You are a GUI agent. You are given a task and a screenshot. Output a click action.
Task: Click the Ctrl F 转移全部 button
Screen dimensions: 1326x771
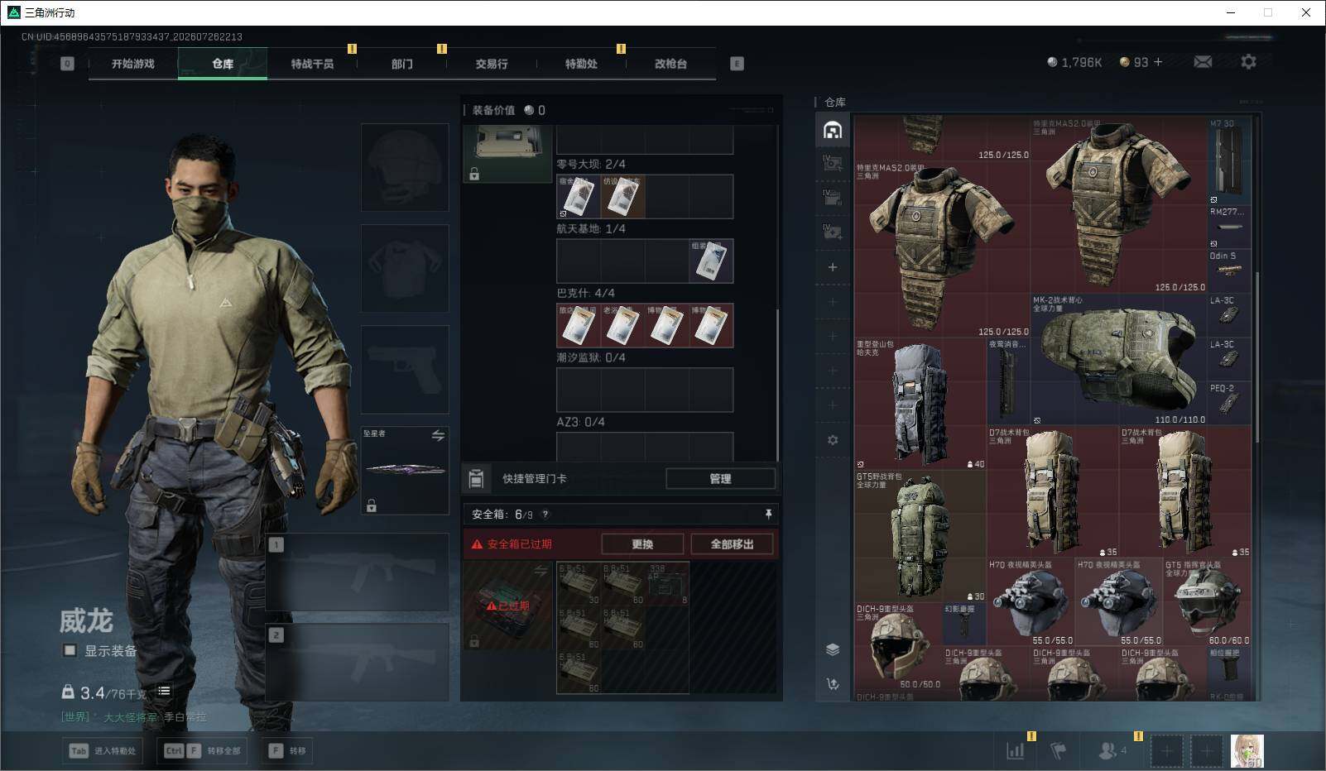pos(201,750)
